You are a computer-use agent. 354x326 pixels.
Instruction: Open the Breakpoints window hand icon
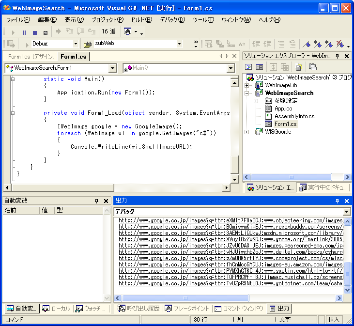coord(127,31)
